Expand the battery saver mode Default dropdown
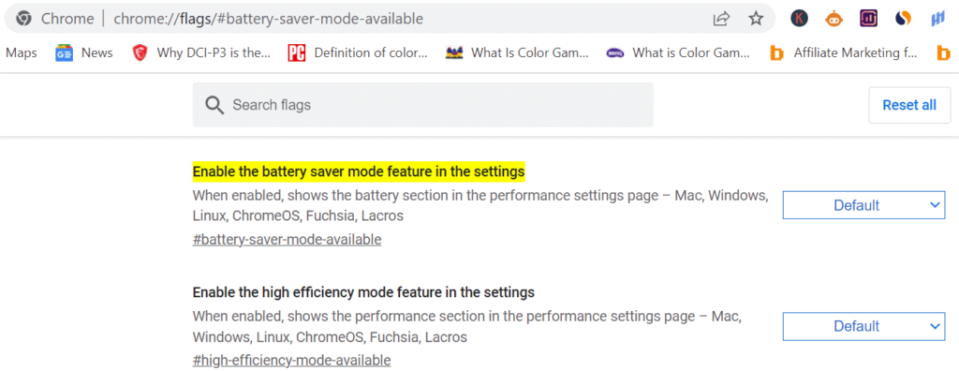 pyautogui.click(x=863, y=205)
